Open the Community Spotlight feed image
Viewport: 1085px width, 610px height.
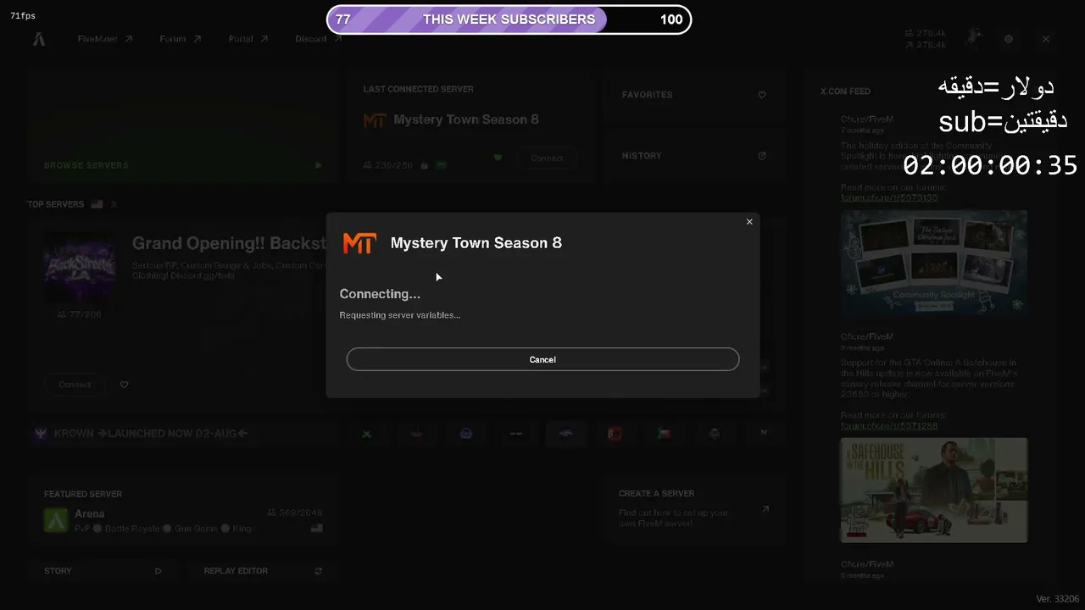click(934, 263)
